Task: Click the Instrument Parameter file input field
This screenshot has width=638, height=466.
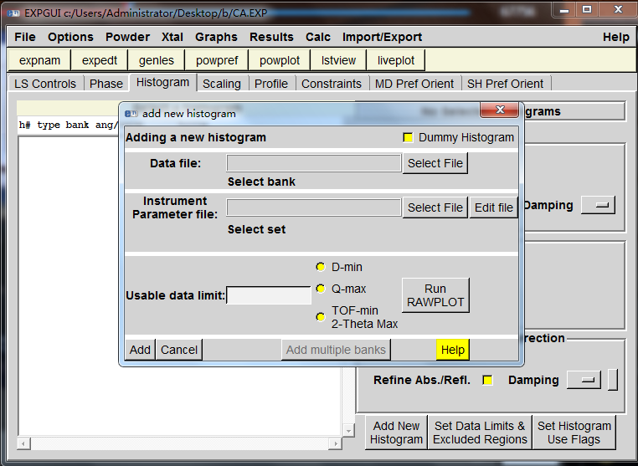Action: pos(314,207)
